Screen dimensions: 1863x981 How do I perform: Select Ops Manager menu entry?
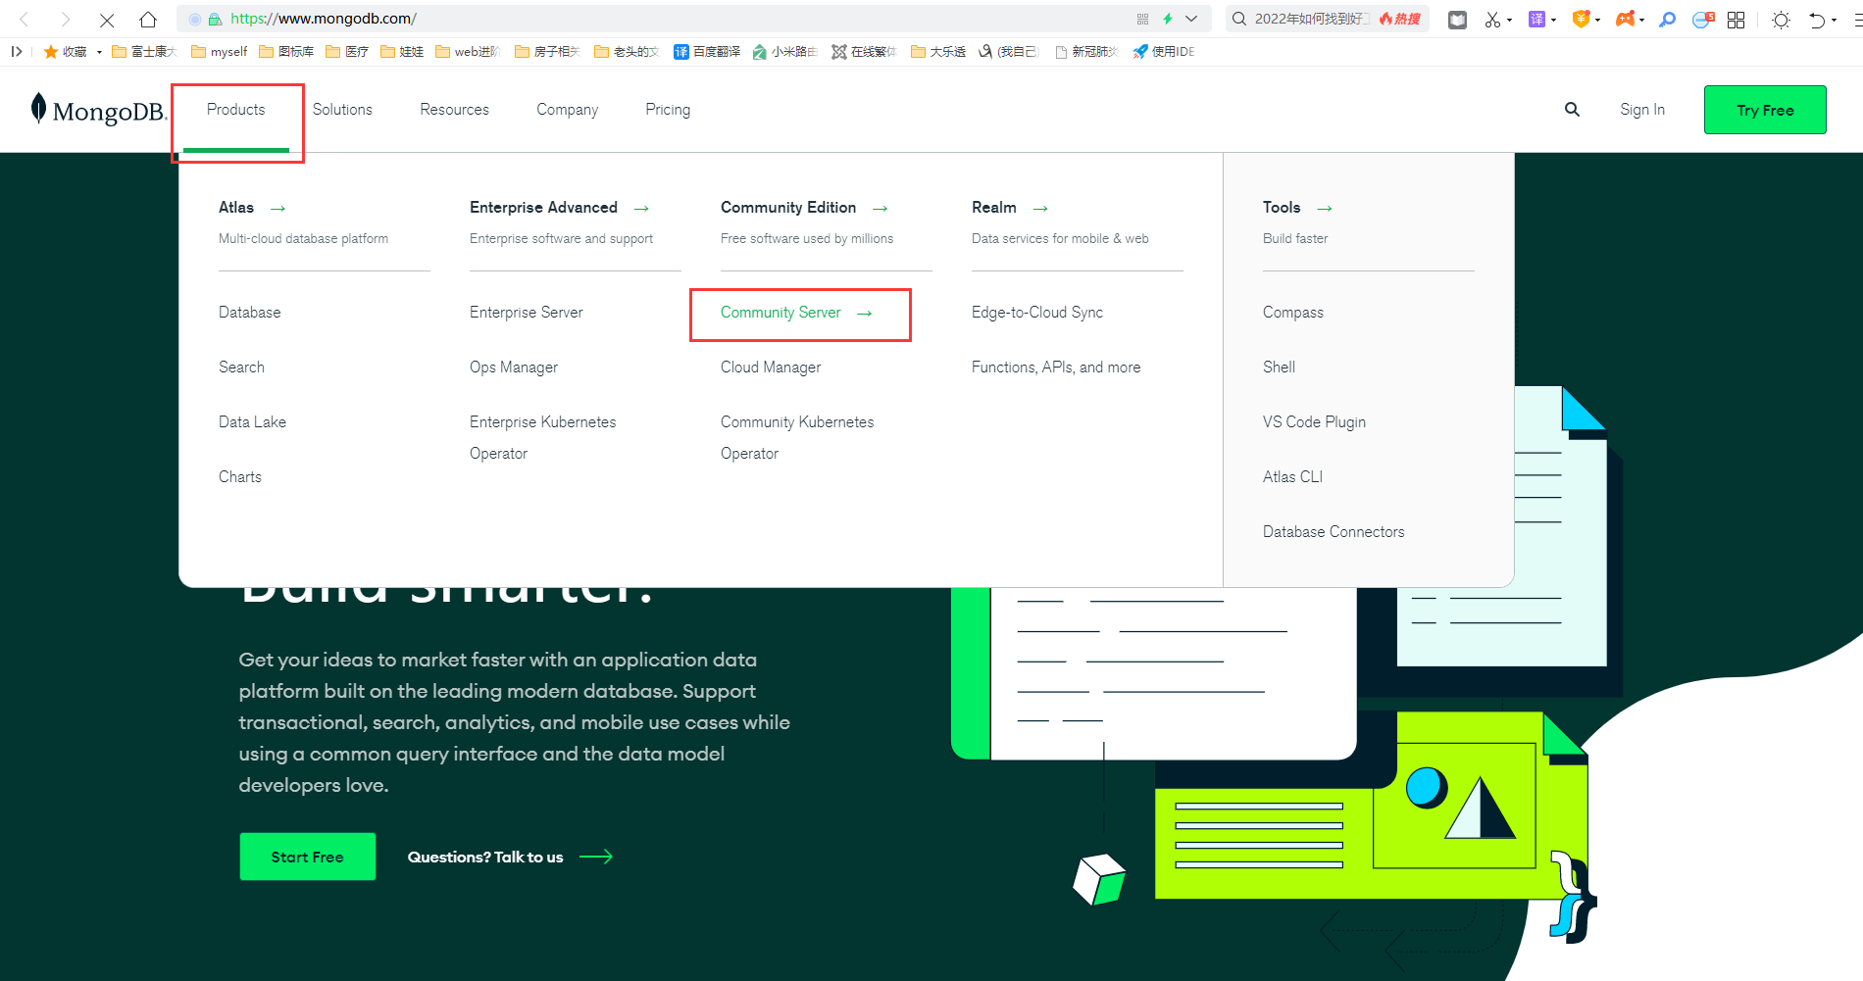pos(514,368)
